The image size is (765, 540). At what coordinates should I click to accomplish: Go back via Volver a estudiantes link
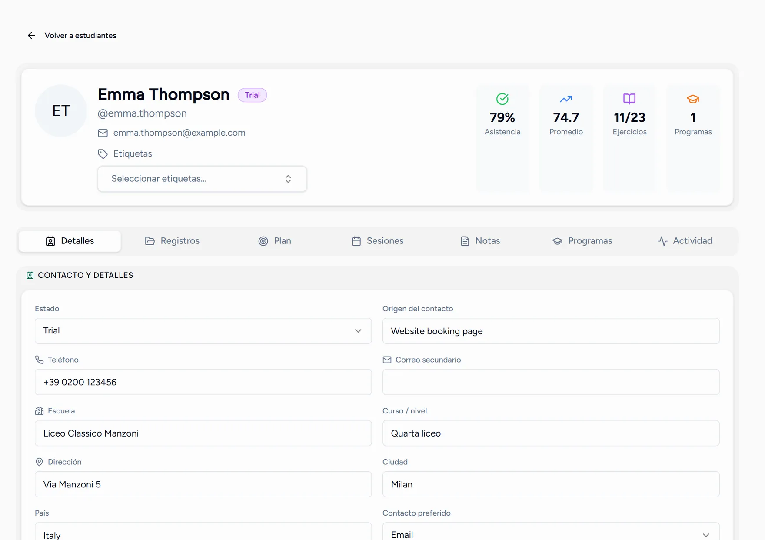pyautogui.click(x=80, y=36)
